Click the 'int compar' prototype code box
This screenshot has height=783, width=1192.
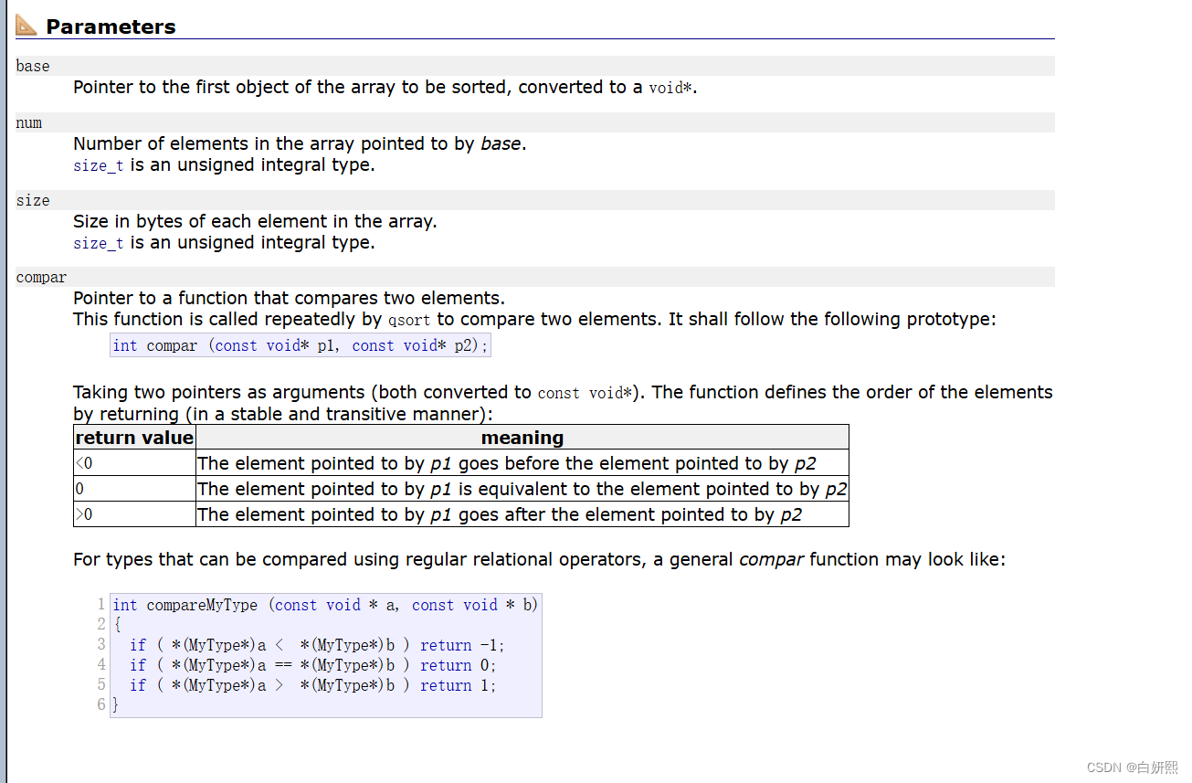tap(301, 345)
